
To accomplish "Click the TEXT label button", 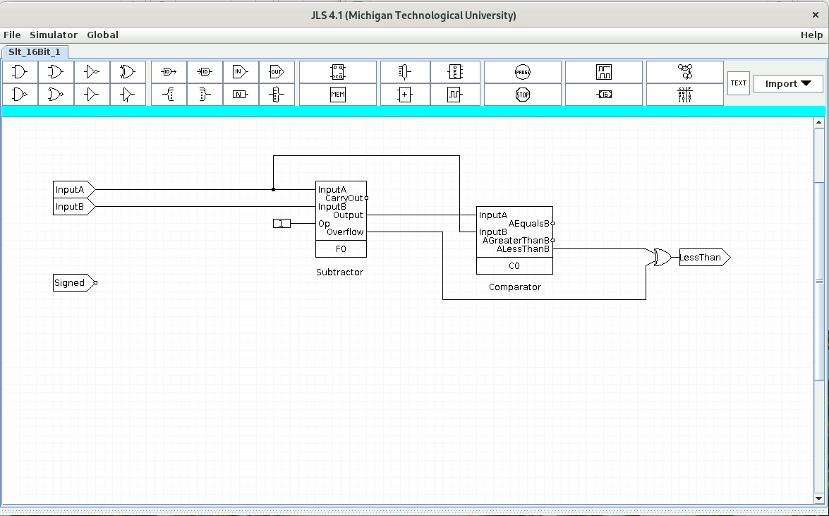I will click(738, 83).
